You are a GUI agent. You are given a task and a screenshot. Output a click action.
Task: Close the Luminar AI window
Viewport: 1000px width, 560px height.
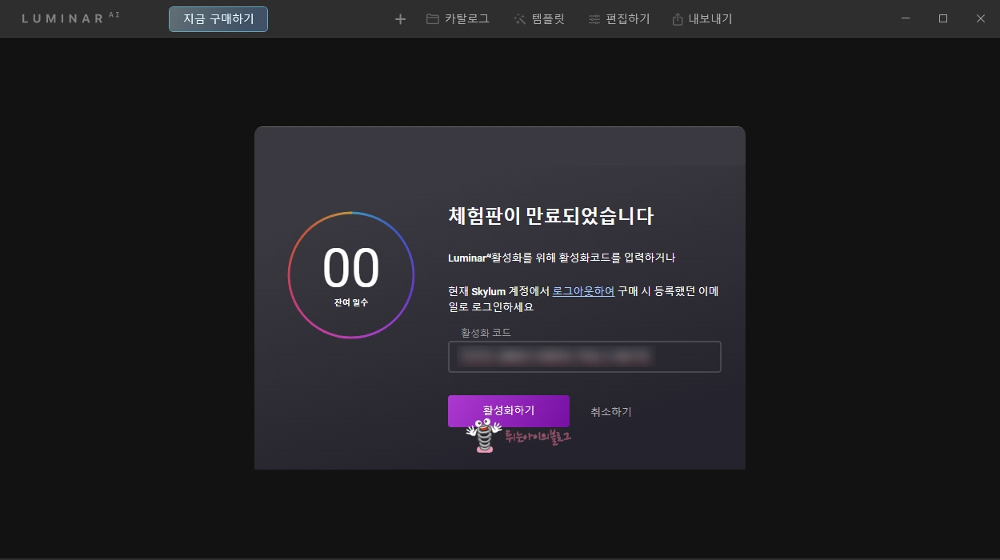(981, 18)
